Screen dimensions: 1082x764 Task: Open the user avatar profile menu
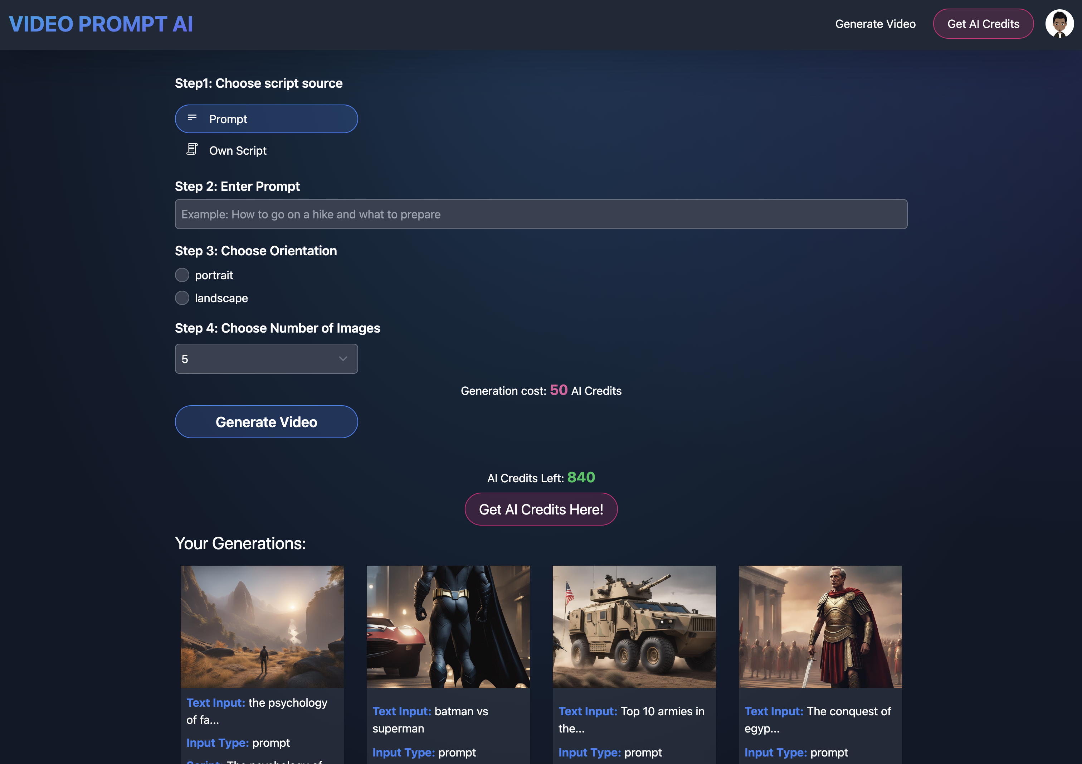(x=1059, y=24)
